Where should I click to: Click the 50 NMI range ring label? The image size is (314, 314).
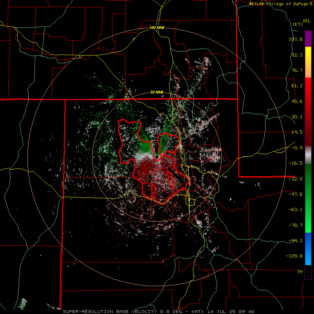point(157,92)
